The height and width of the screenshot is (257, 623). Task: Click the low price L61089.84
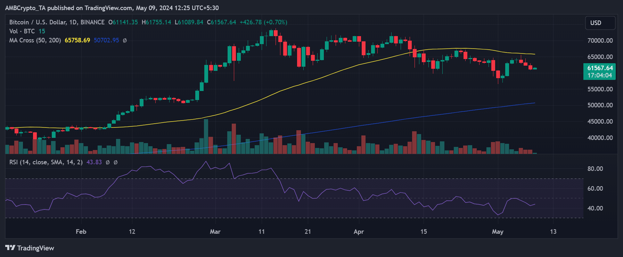[x=189, y=22]
